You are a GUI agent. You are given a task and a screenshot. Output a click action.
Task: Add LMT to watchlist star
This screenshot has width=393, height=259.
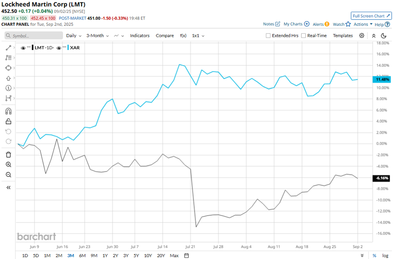(x=348, y=24)
